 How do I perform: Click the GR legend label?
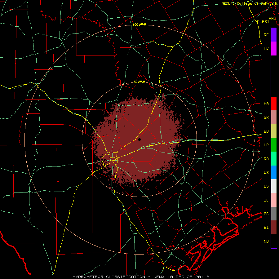[266, 117]
